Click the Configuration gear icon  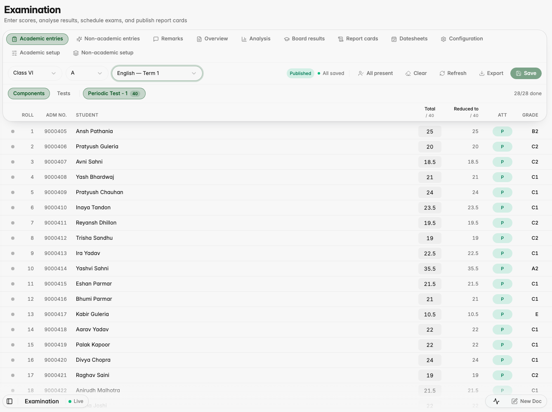coord(443,39)
